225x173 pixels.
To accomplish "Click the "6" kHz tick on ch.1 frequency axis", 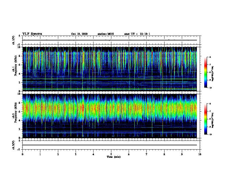I will [20, 65].
